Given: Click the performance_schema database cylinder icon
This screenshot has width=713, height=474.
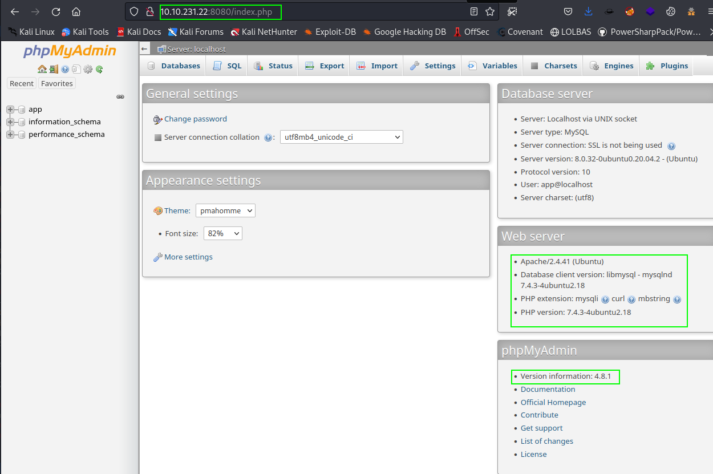Looking at the screenshot, I should [22, 135].
